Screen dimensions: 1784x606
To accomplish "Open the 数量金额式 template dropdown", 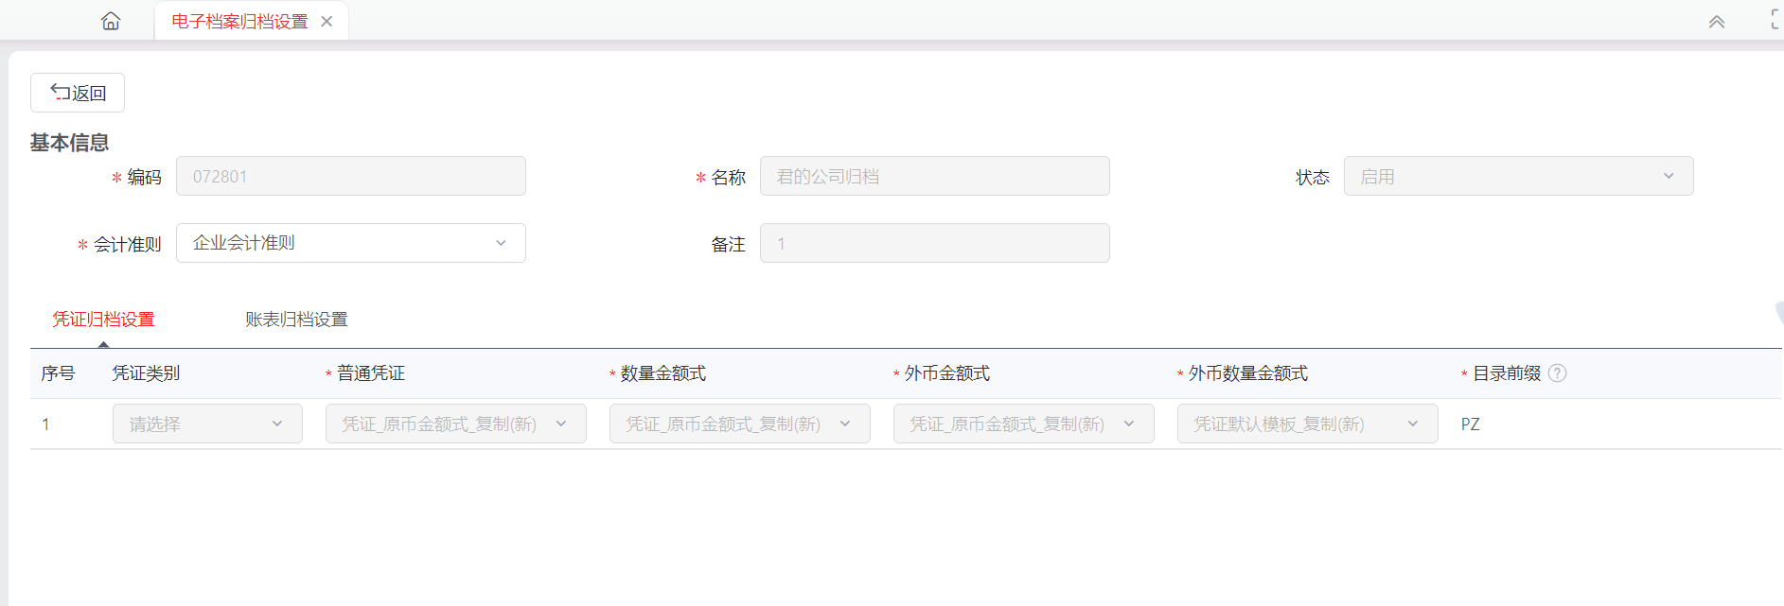I will click(740, 424).
